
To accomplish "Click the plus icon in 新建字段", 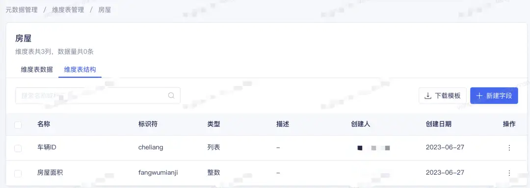I will tap(479, 96).
